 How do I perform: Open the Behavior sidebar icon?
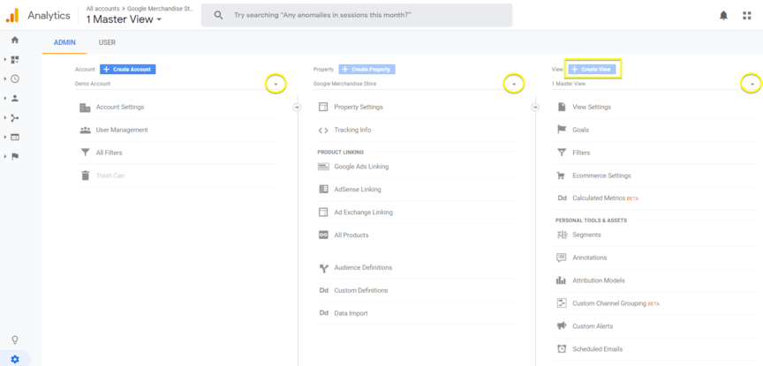pyautogui.click(x=15, y=137)
